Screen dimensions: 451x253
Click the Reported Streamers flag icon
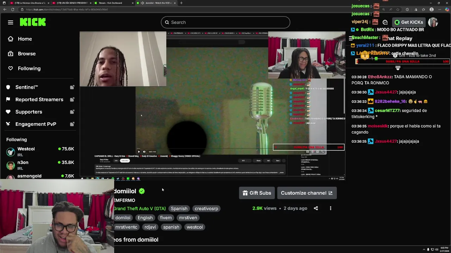[x=8, y=99]
